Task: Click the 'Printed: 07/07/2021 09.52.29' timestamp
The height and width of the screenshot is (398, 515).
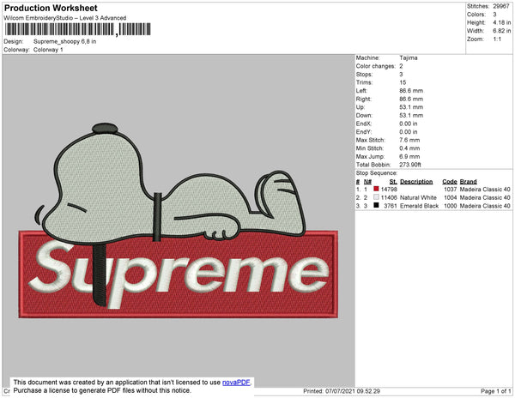Action: [342, 391]
